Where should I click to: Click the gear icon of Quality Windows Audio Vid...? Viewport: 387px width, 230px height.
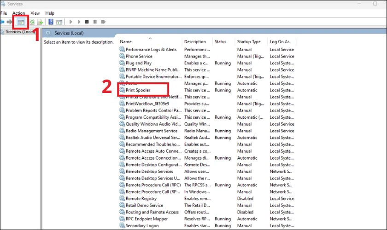click(x=122, y=124)
